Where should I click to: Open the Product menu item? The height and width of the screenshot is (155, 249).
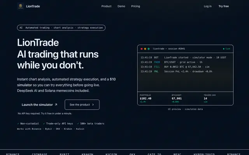pyautogui.click(x=106, y=6)
